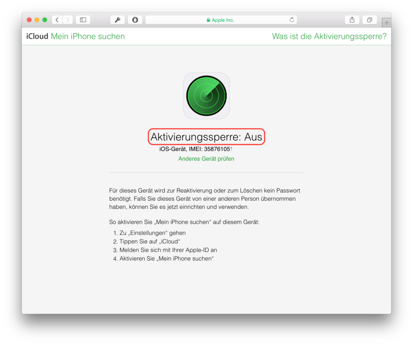Open the key password extension icon
The height and width of the screenshot is (345, 413).
[117, 20]
